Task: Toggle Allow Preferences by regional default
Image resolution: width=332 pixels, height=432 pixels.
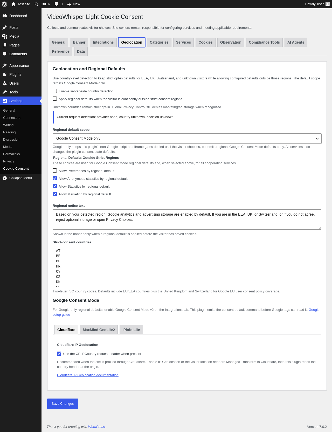Action: click(x=55, y=170)
